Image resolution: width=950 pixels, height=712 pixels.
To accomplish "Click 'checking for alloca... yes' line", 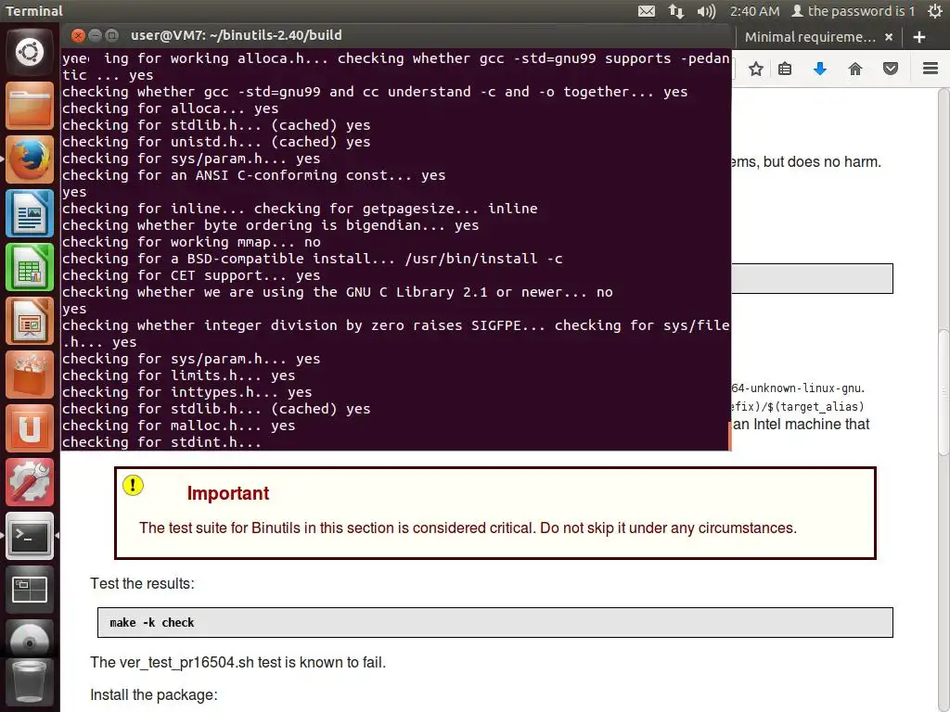I will pyautogui.click(x=171, y=108).
